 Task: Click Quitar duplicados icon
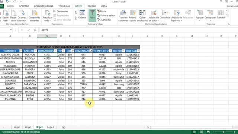142,16
